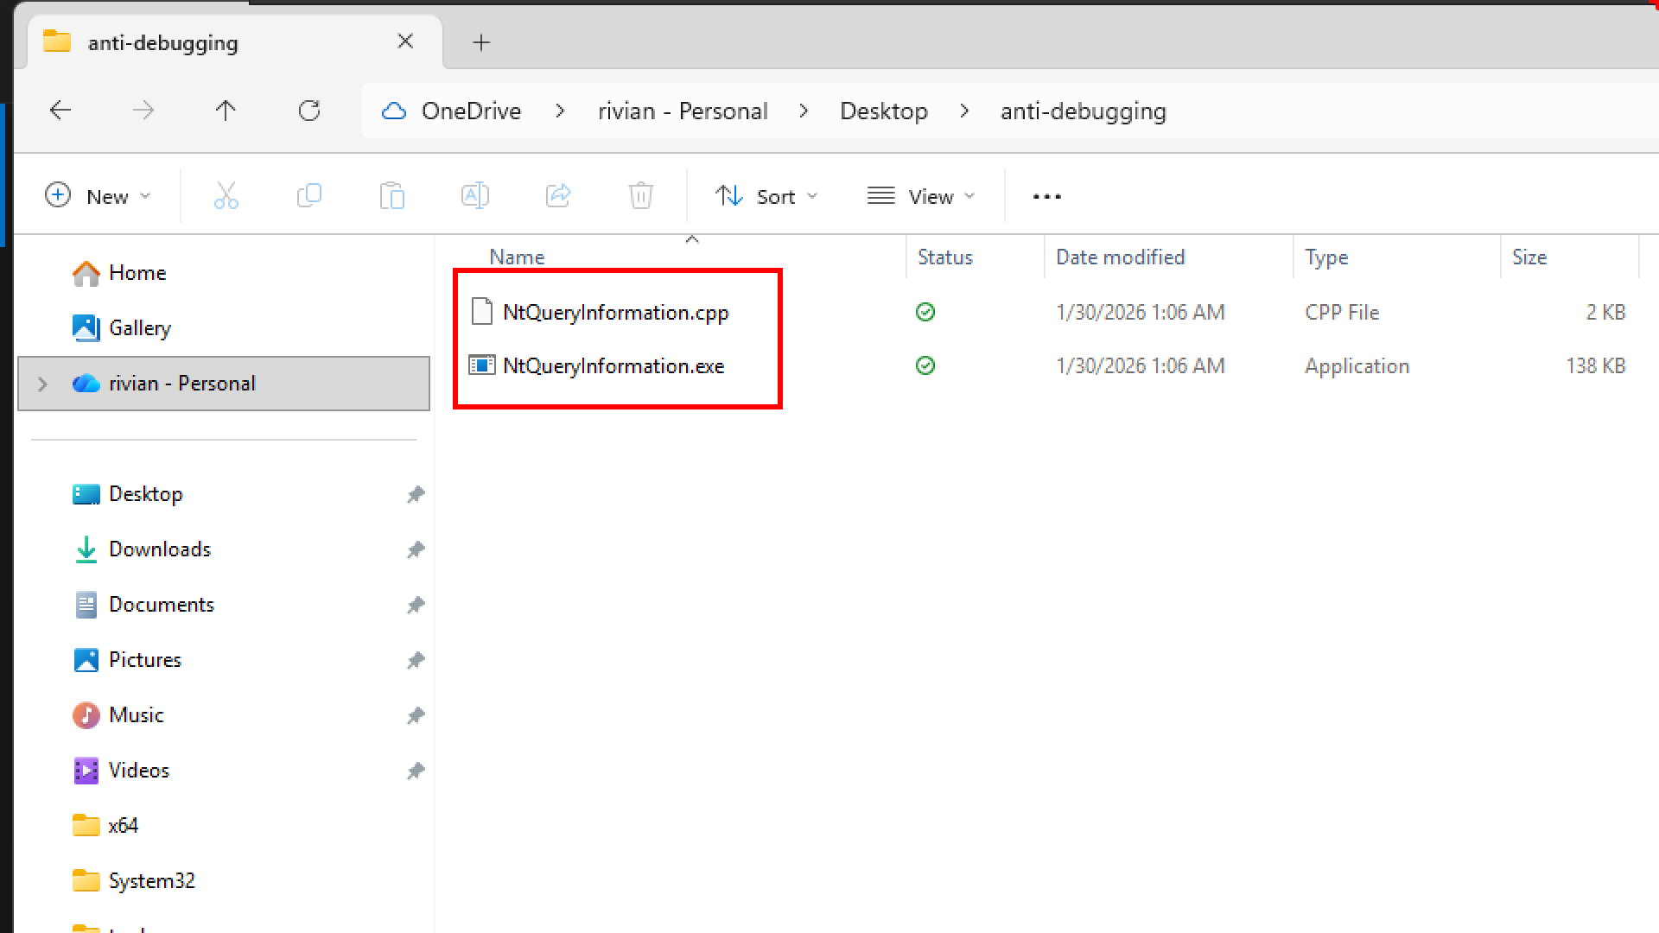1659x933 pixels.
Task: Select the NtQueryInformation.cpp file
Action: coord(615,313)
